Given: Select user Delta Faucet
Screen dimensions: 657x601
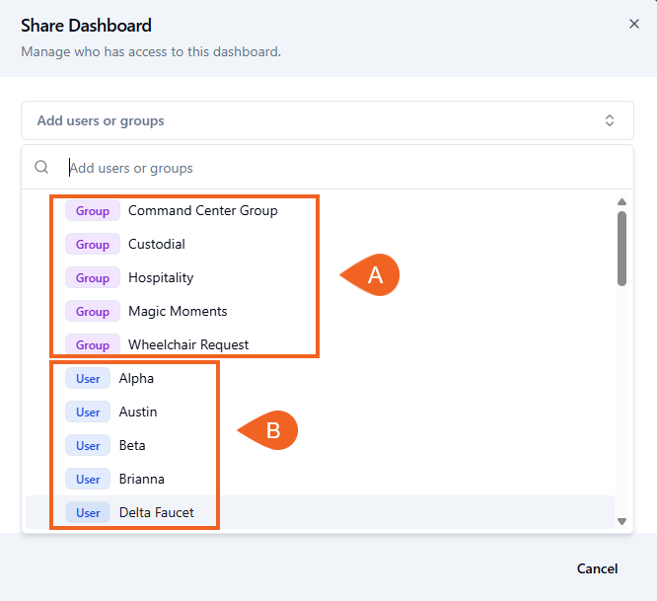Looking at the screenshot, I should 321,512.
